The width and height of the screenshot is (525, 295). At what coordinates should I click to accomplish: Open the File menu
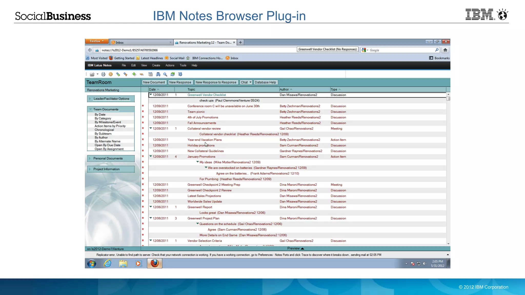point(124,66)
